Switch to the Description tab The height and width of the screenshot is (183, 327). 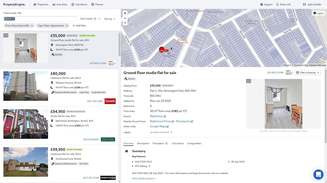coord(143,143)
